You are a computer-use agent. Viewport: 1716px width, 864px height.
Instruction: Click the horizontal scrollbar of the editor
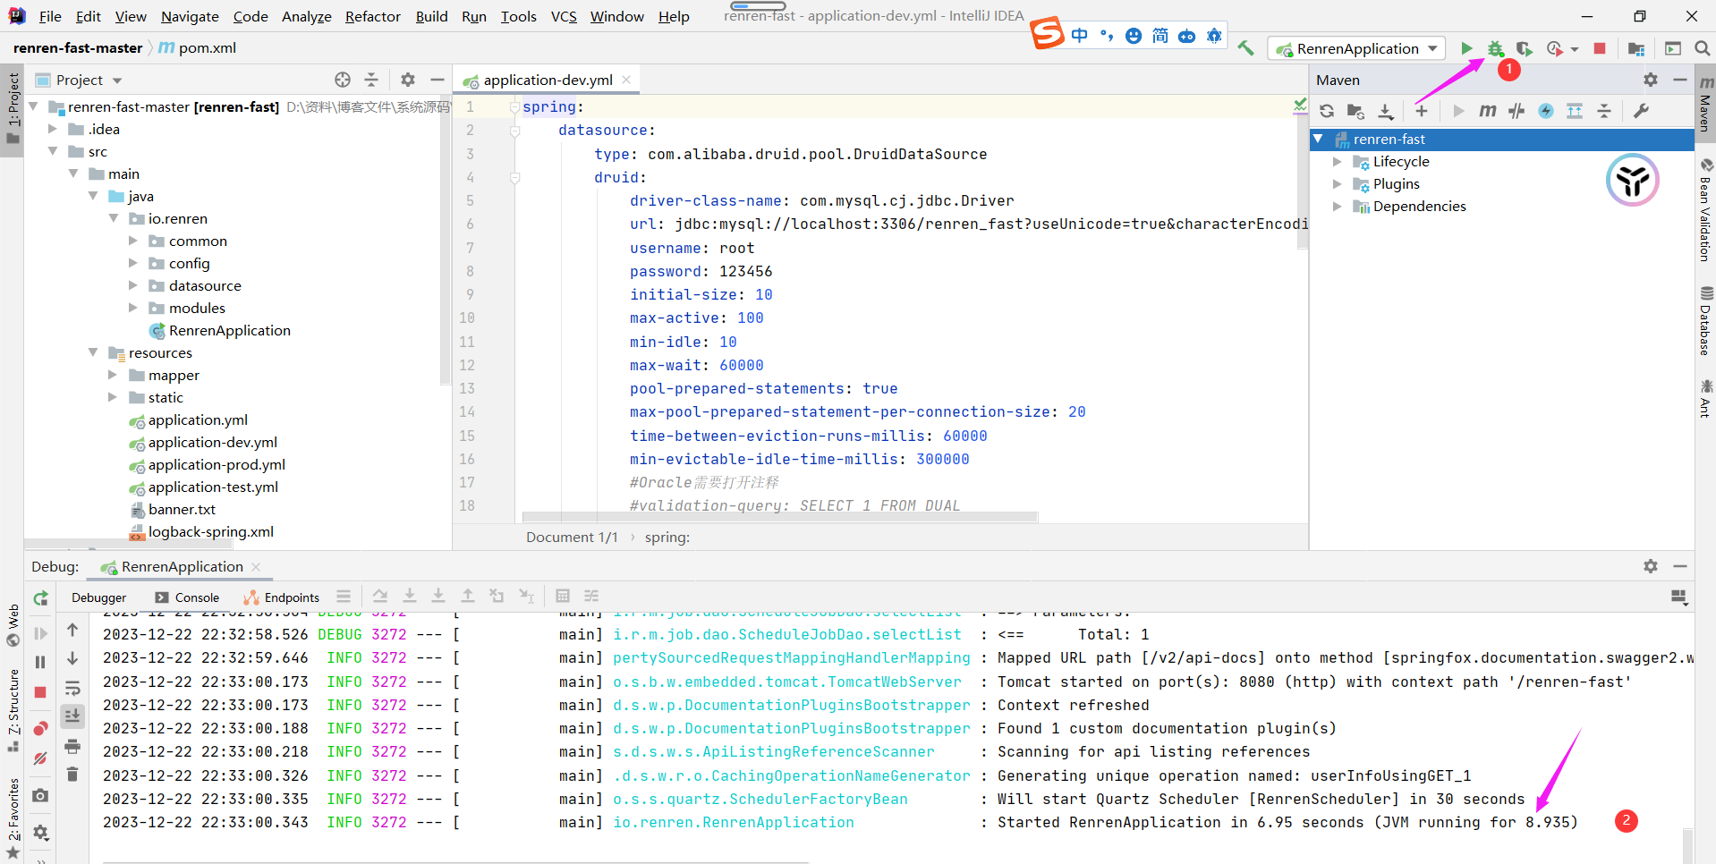(x=779, y=517)
